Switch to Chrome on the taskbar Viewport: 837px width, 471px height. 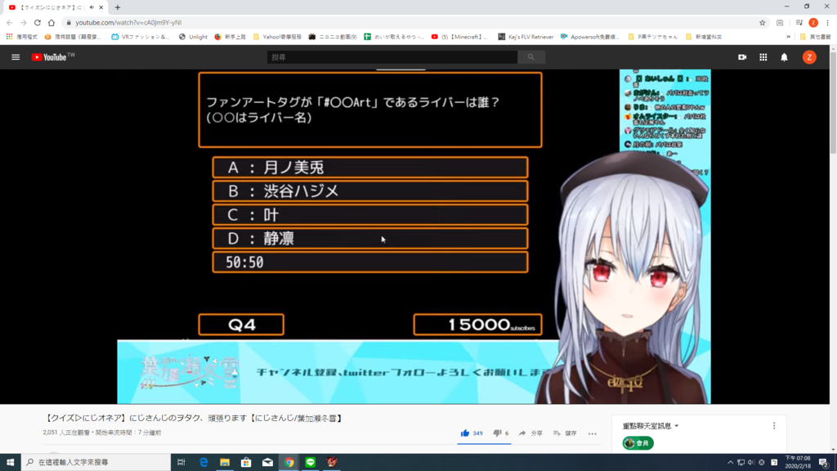tap(289, 462)
